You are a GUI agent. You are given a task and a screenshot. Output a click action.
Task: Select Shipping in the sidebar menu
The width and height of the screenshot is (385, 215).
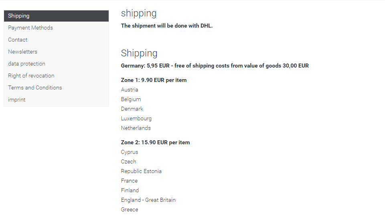19,16
